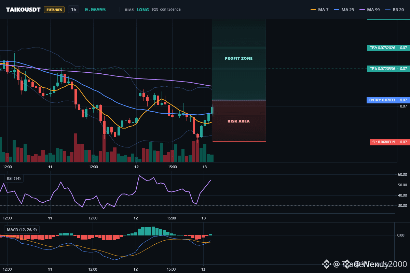Viewport: 410px width, 273px height.
Task: Click the MACD (12, 26, 9) indicator label
Action: [x=21, y=230]
